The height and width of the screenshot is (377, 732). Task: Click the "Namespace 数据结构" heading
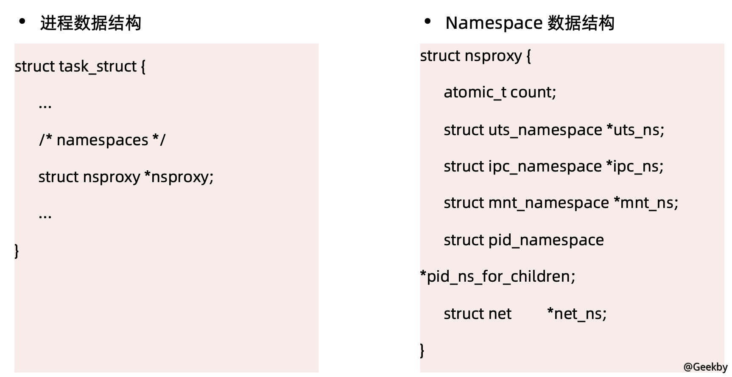tap(530, 23)
